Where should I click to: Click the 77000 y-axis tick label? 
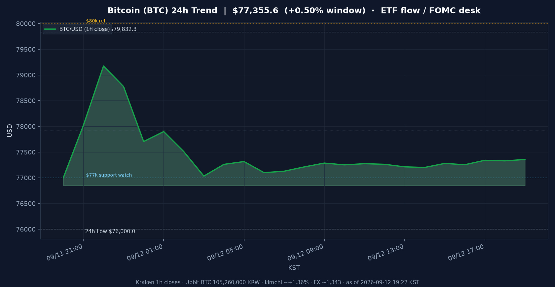(x=26, y=178)
